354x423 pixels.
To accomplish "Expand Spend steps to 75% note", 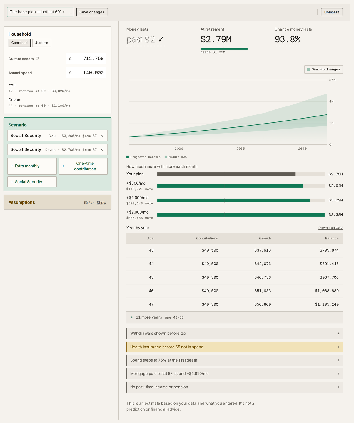I will 235,360.
